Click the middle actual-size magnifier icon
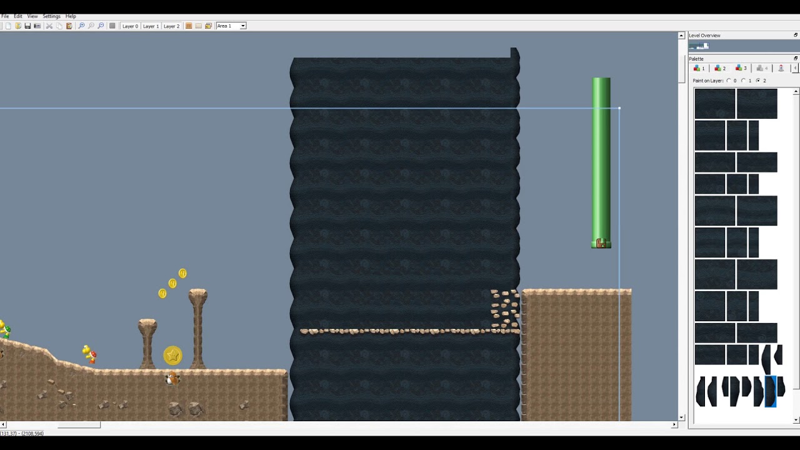This screenshot has width=800, height=450. point(91,26)
